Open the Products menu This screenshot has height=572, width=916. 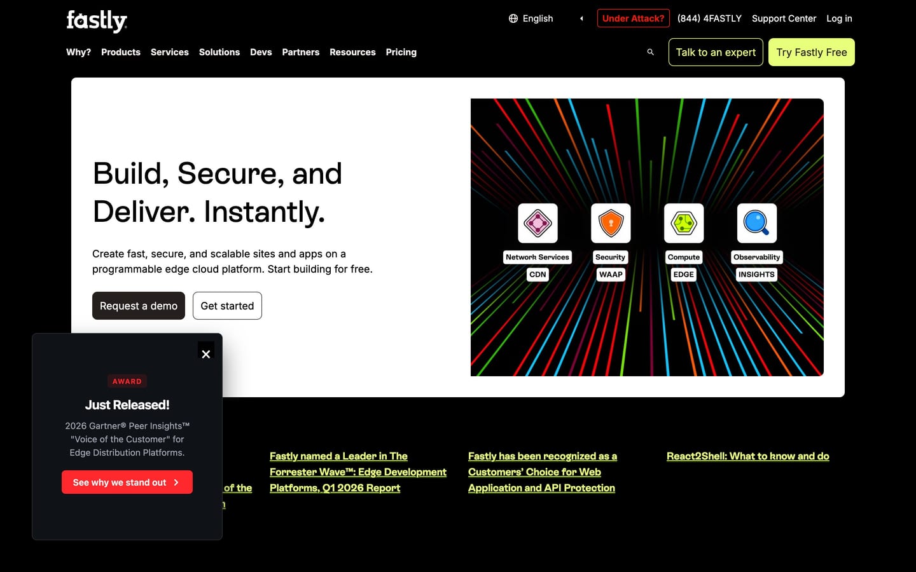coord(121,52)
